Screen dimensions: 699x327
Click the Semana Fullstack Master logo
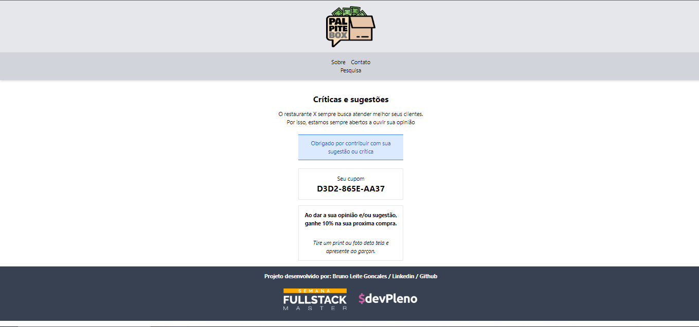(315, 299)
